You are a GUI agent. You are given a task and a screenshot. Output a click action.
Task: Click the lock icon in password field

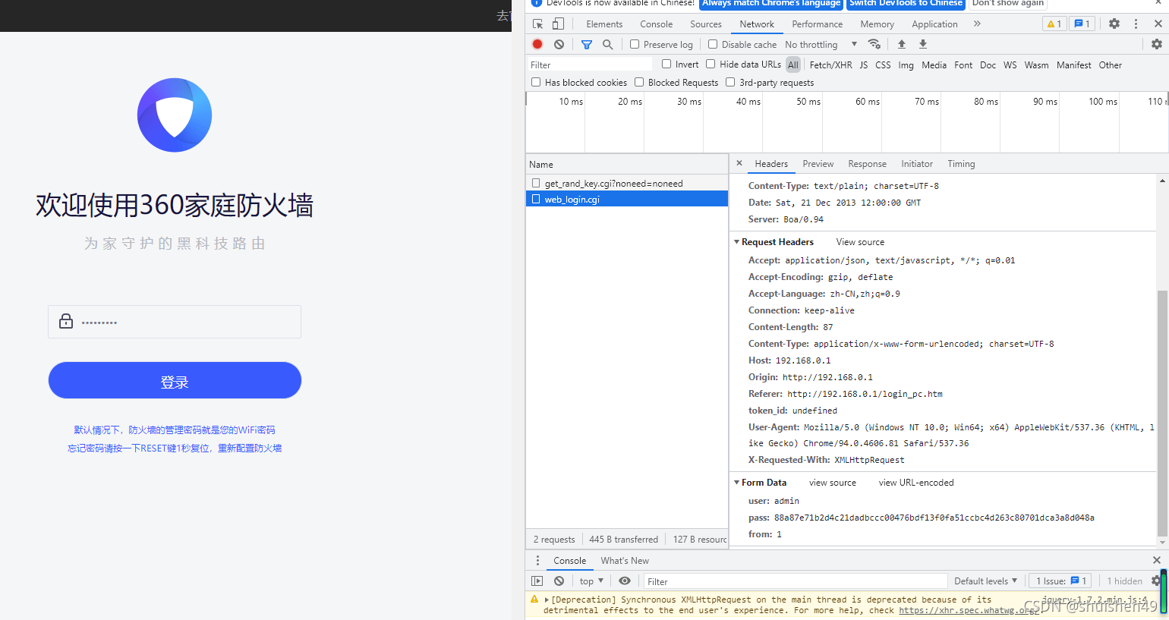[x=66, y=321]
